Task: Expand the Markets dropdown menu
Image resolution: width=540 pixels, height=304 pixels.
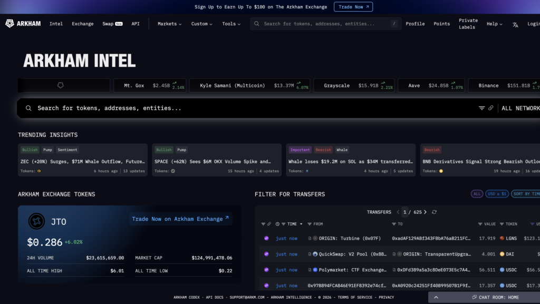Action: click(169, 24)
